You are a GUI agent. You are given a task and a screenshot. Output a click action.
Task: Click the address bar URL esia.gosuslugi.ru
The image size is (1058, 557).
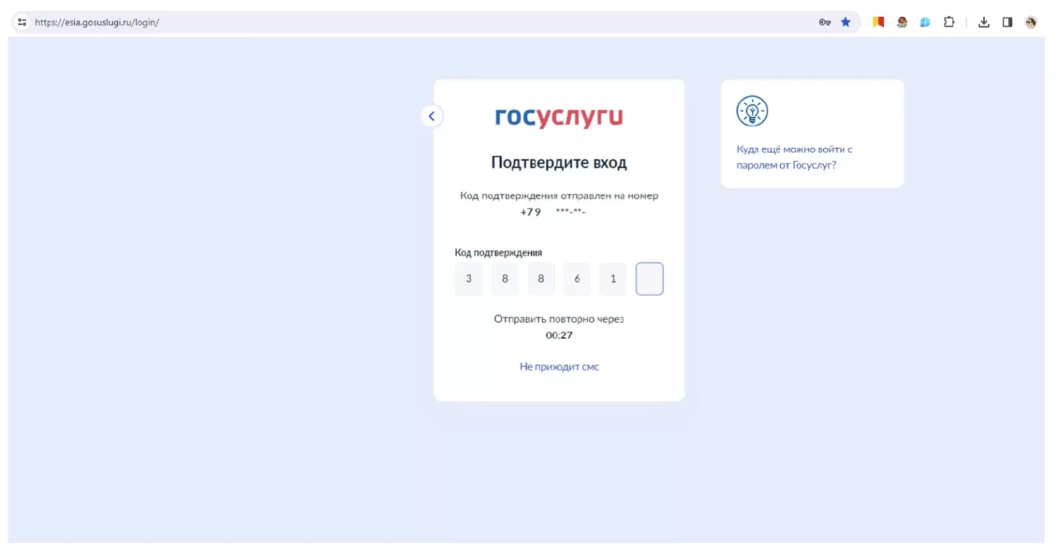click(x=97, y=22)
